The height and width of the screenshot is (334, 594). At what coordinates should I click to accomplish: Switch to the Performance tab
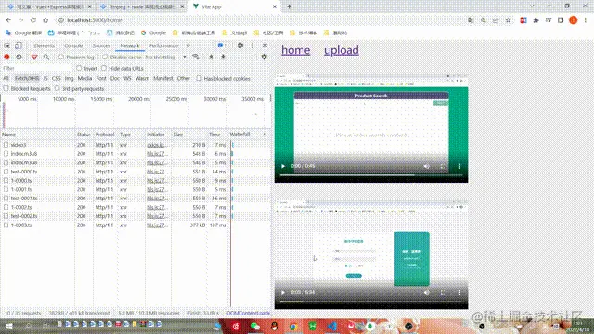tap(163, 45)
